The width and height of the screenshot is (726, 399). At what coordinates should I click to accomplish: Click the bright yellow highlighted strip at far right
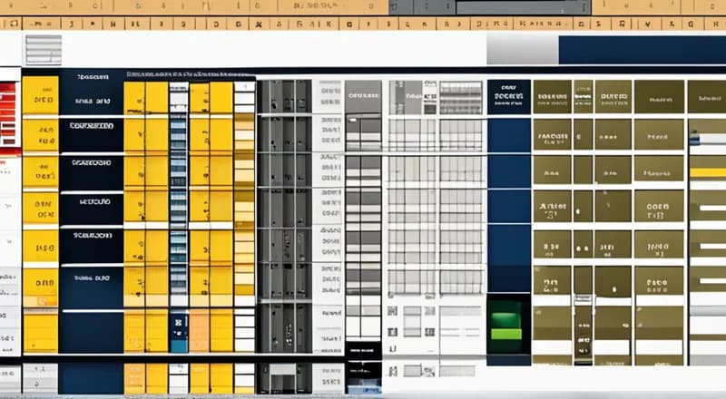tap(707, 172)
